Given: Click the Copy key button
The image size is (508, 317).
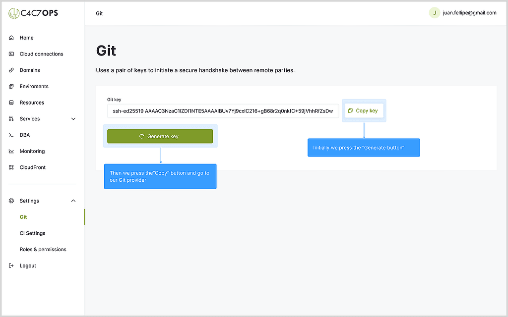Looking at the screenshot, I should click(x=364, y=110).
